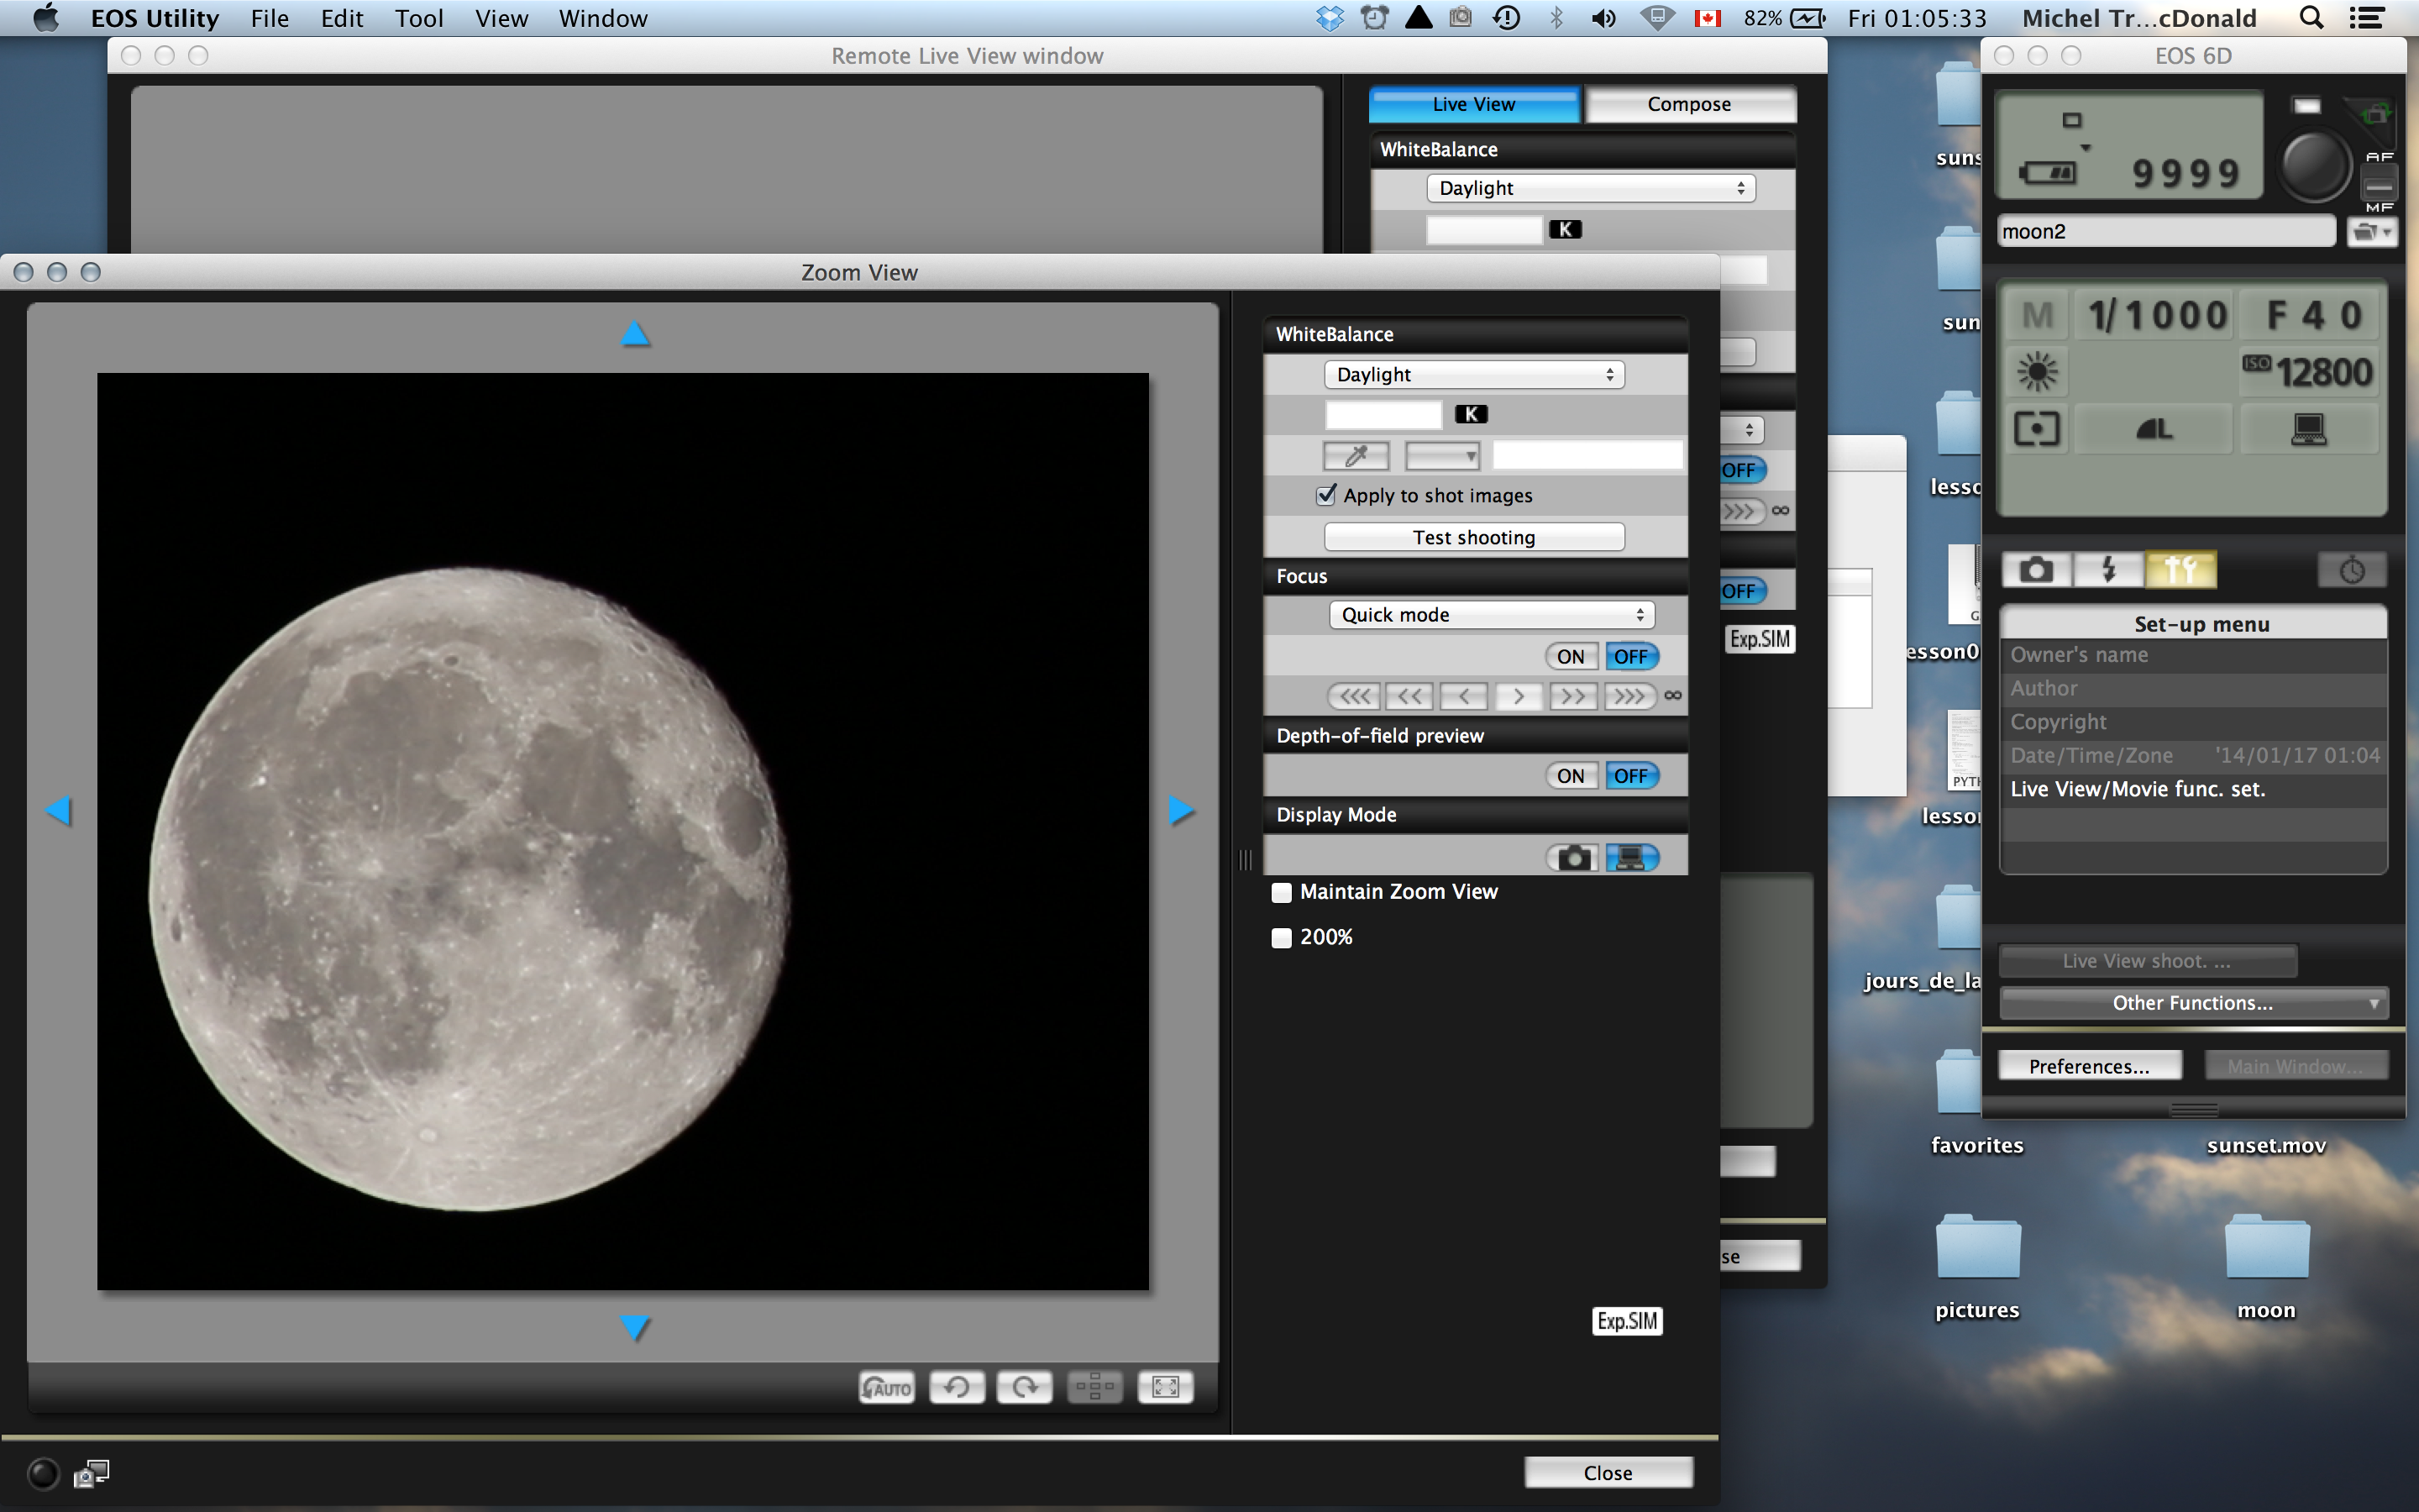Click the Test shooting button
2419x1512 pixels.
[x=1473, y=537]
